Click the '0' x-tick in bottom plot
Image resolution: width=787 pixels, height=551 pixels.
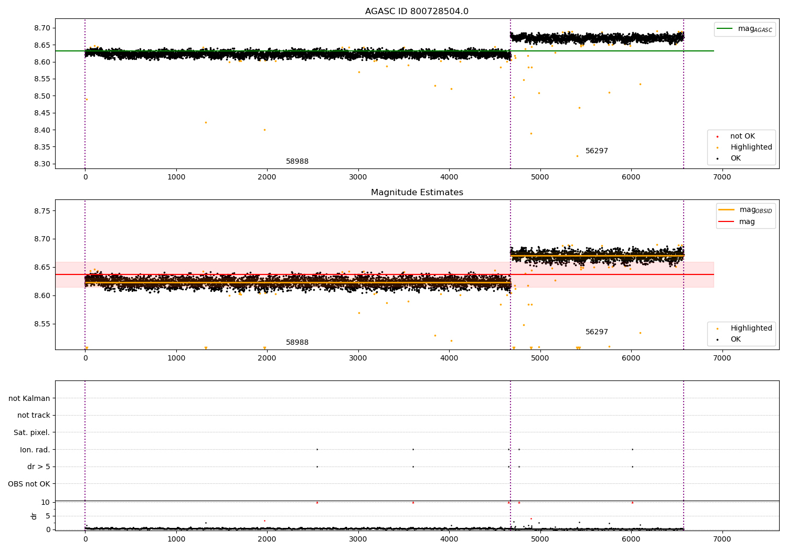point(85,539)
